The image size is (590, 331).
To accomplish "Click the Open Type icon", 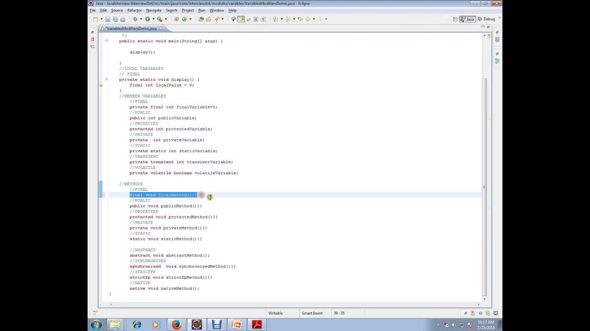I will click(201, 19).
